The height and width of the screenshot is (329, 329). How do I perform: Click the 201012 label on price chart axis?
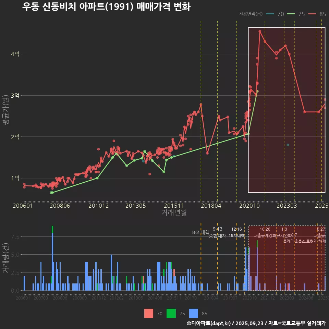(98, 206)
